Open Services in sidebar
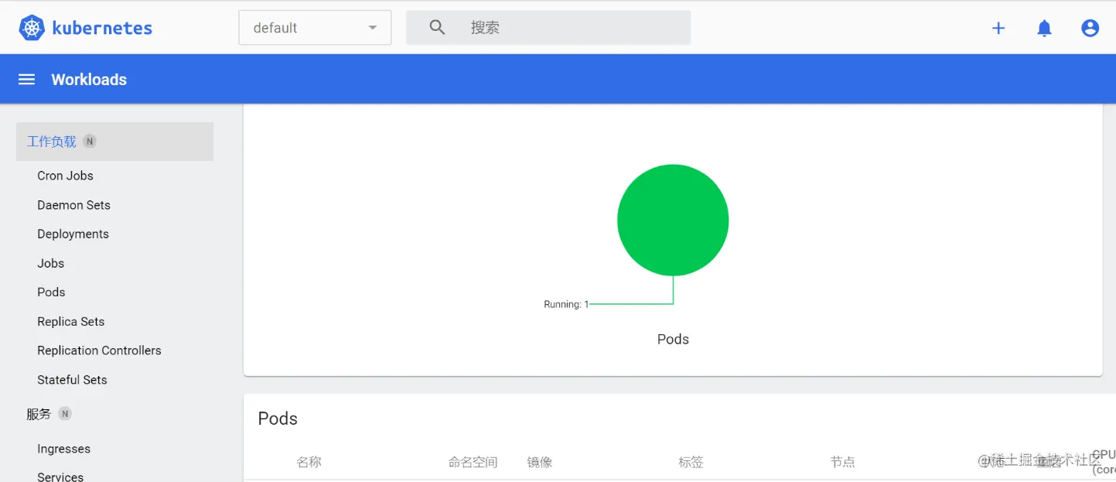The height and width of the screenshot is (482, 1116). point(60,477)
